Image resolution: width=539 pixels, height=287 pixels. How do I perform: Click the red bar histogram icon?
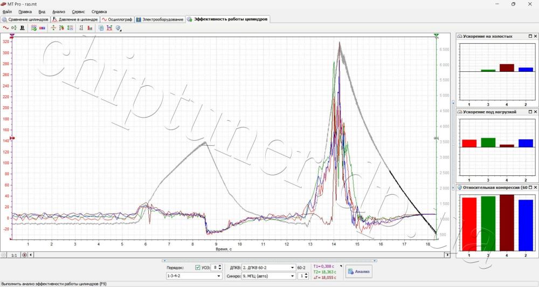[90, 28]
